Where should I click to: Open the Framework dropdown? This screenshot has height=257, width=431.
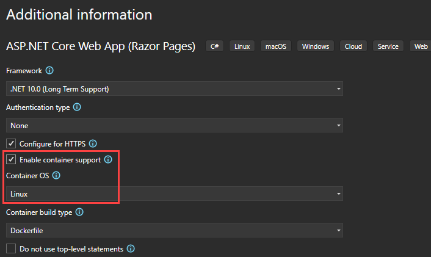click(175, 89)
